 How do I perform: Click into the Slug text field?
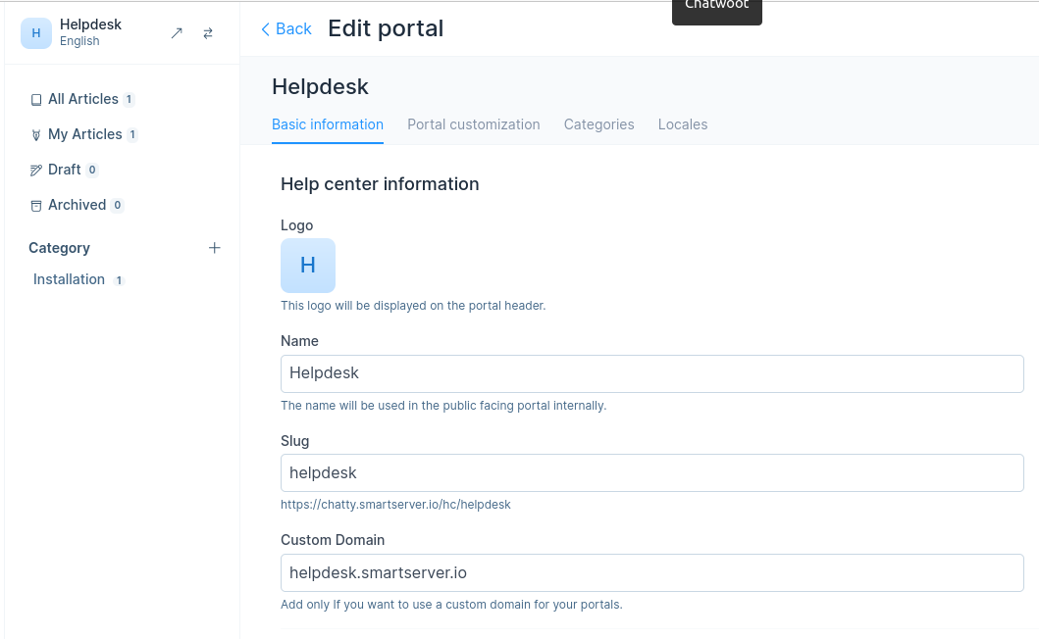(651, 472)
